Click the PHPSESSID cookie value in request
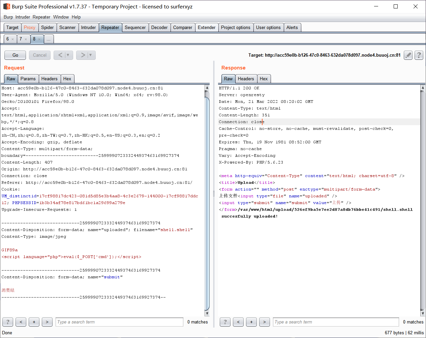Viewport: 426px width, 338px height. pos(82,203)
